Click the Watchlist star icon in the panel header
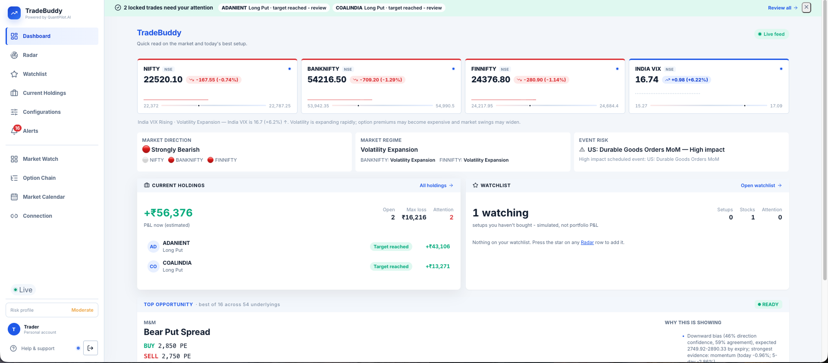This screenshot has height=363, width=828. pos(475,185)
